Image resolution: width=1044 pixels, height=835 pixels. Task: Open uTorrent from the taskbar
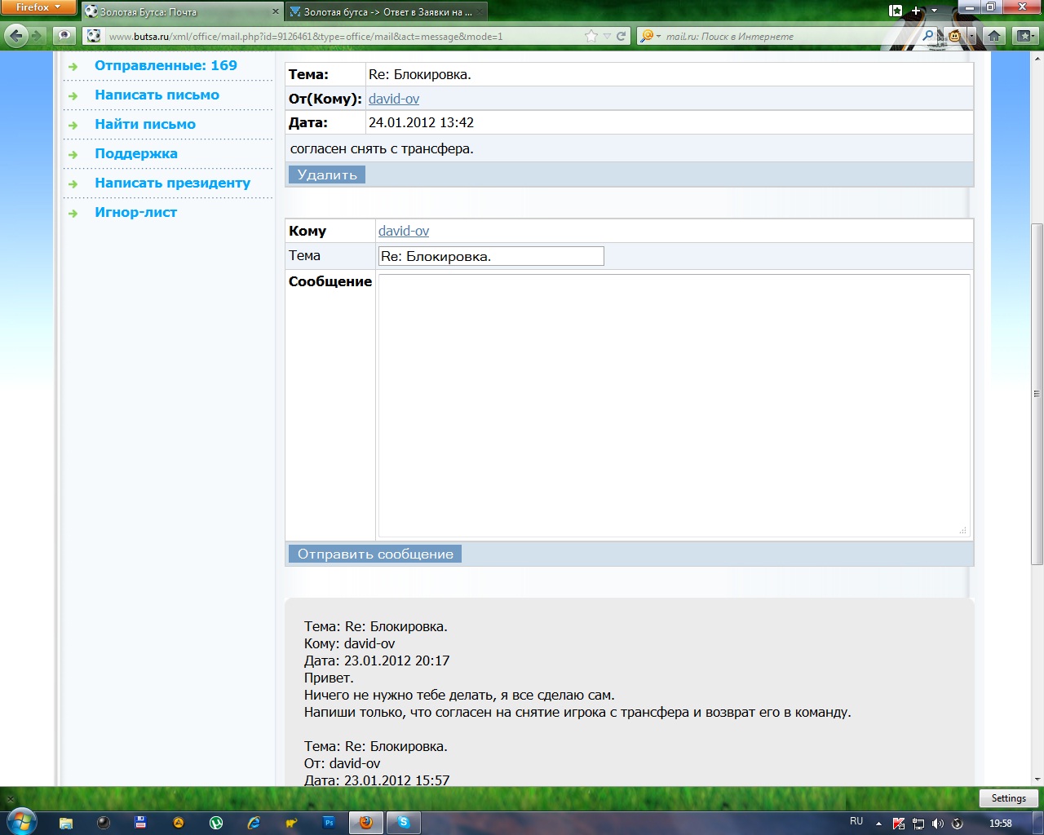point(216,823)
